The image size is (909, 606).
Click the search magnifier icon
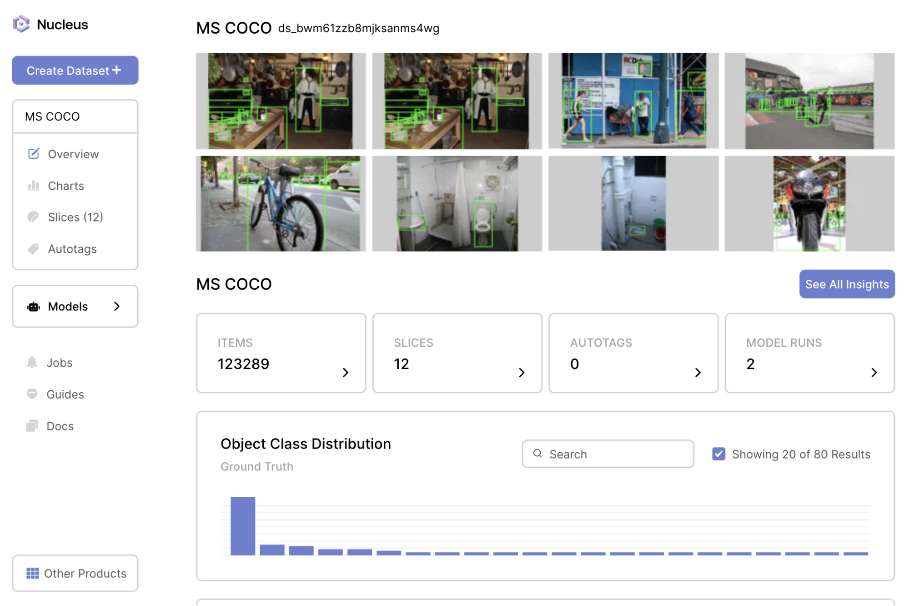point(537,454)
